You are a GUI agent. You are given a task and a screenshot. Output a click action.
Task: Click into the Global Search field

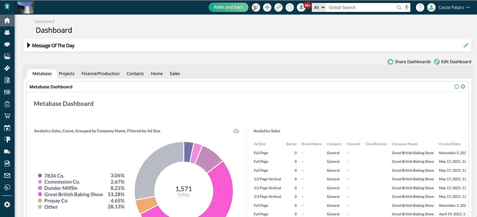[361, 7]
